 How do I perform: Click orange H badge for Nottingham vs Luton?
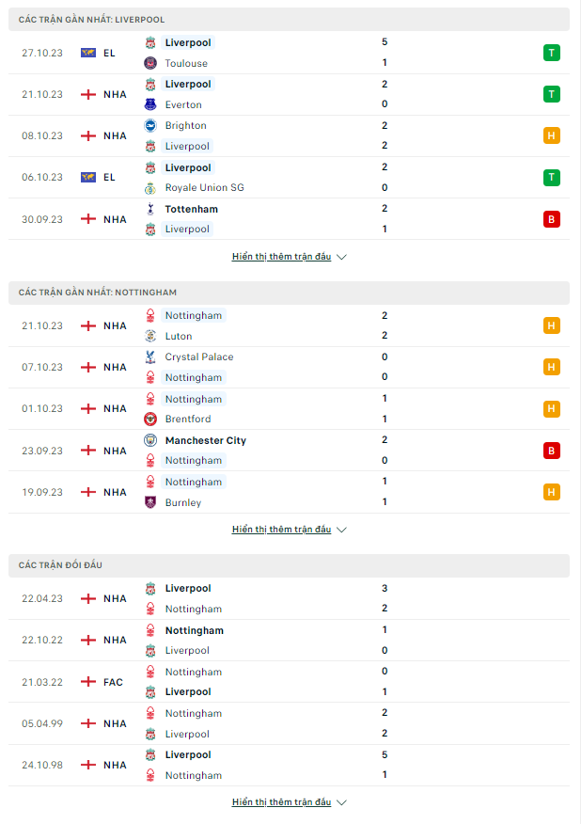[552, 325]
